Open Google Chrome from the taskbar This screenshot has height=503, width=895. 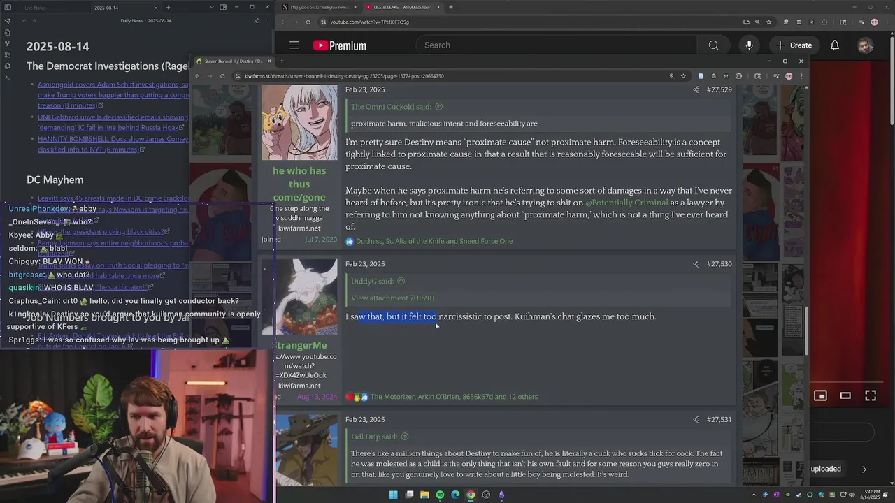coord(471,495)
